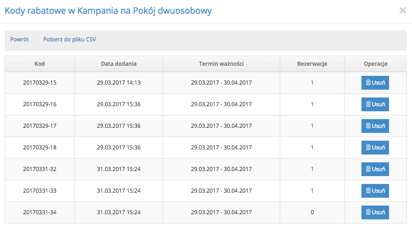Delete code 20170331-32 with trash icon
412x229 pixels.
[368, 169]
